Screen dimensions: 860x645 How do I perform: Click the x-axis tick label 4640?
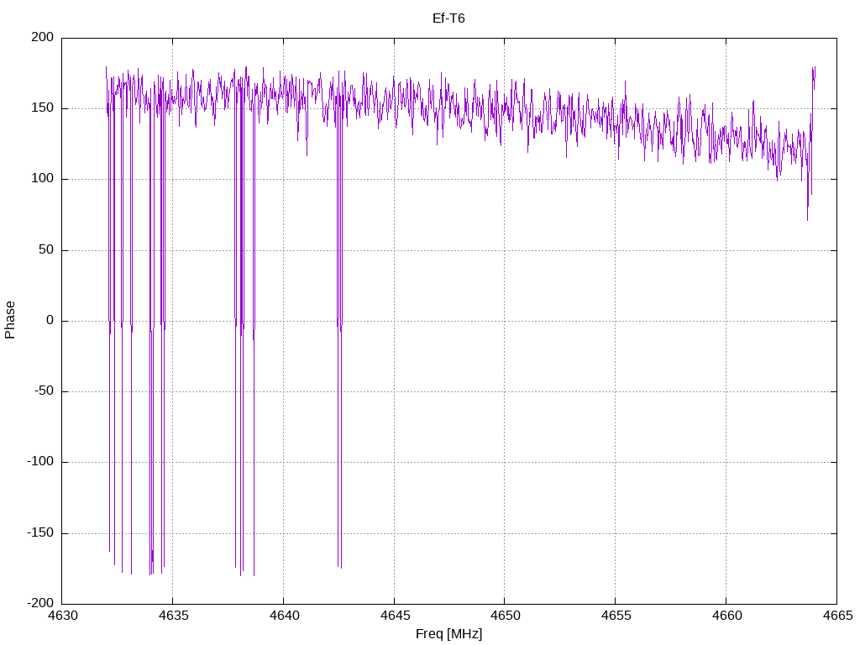[284, 616]
